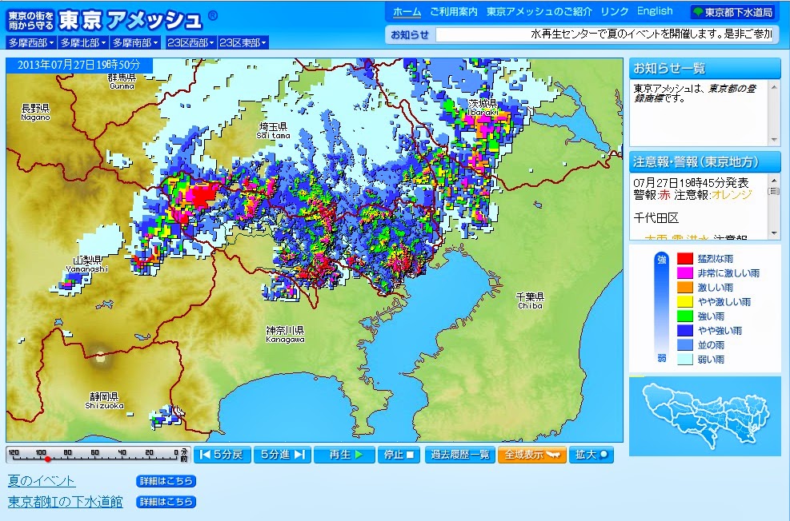Open 東京アメッシュのご紹介 menu item

click(x=539, y=11)
